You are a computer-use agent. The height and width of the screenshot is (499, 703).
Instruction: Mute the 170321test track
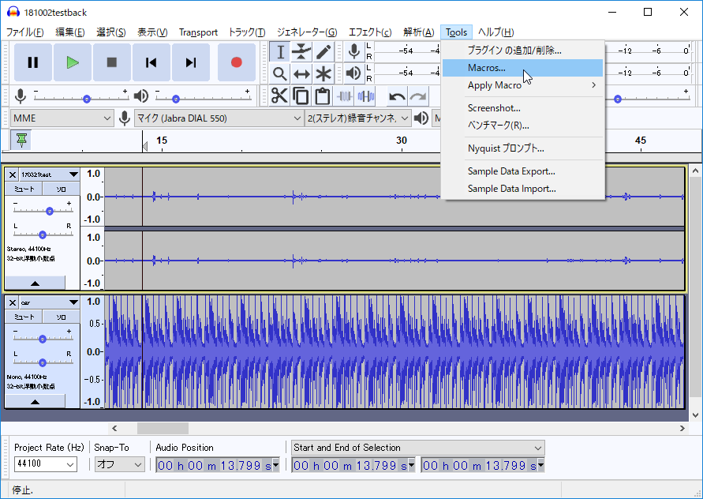[x=24, y=189]
